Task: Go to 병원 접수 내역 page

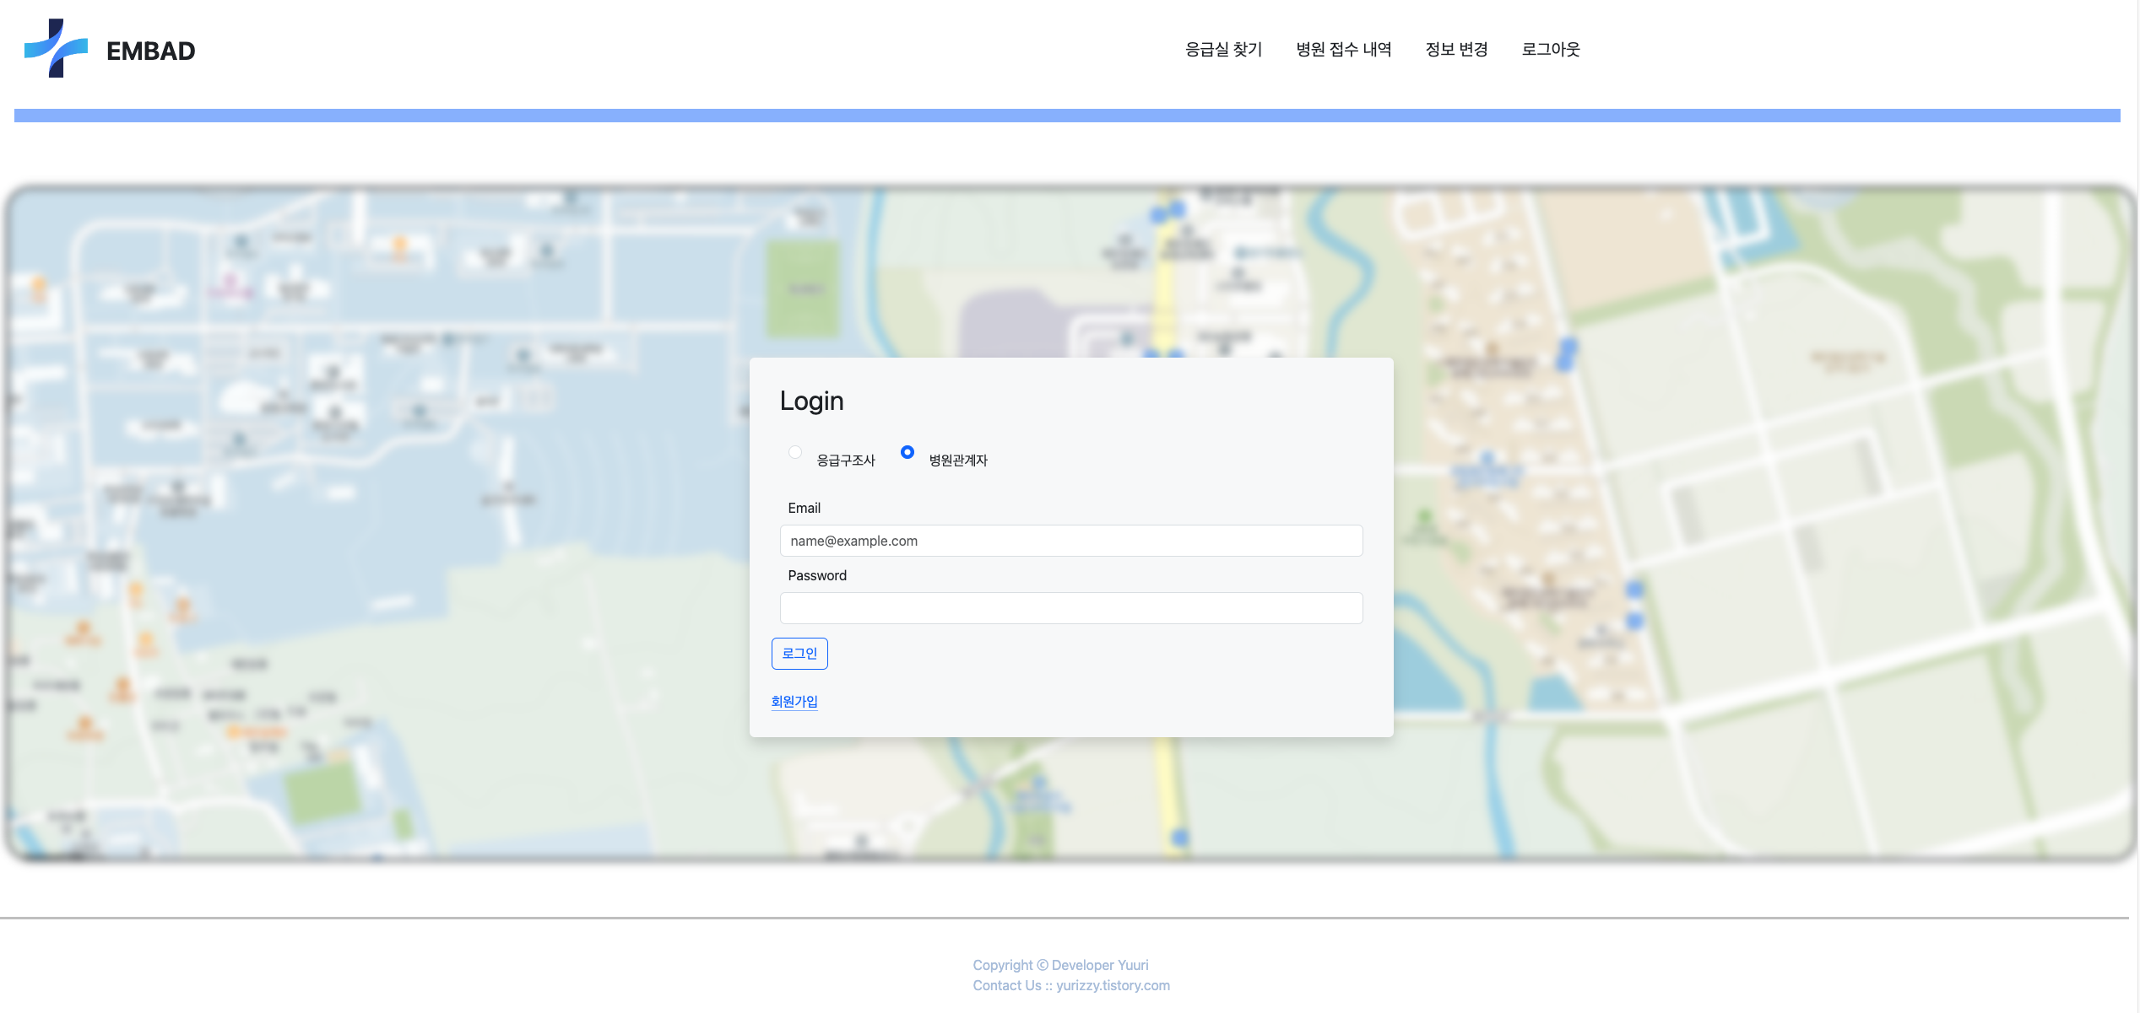Action: (1343, 50)
